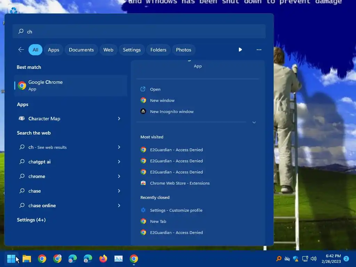
Task: Open the OneDrive tray icon
Action: [287, 259]
